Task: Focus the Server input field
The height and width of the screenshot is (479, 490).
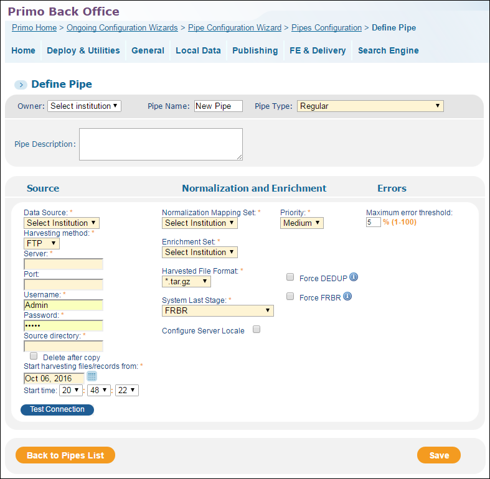Action: point(64,264)
